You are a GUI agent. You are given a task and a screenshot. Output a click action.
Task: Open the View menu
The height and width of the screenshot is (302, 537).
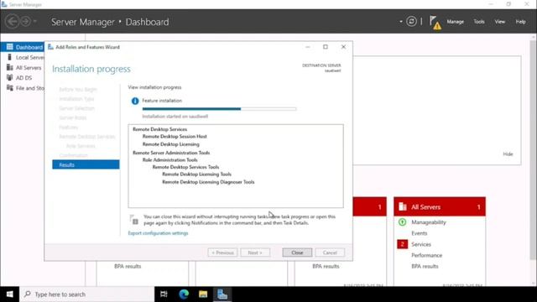click(x=500, y=22)
